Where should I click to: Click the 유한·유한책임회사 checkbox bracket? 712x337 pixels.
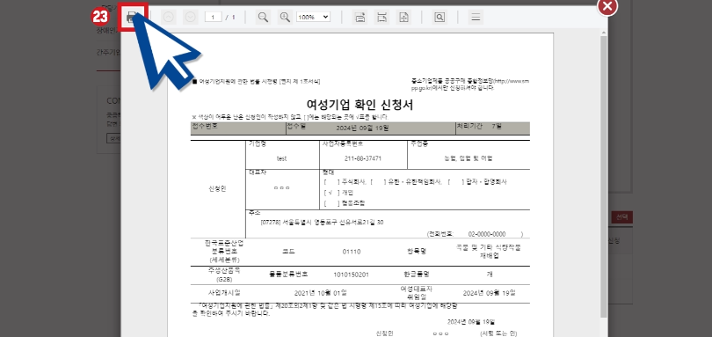click(x=378, y=182)
